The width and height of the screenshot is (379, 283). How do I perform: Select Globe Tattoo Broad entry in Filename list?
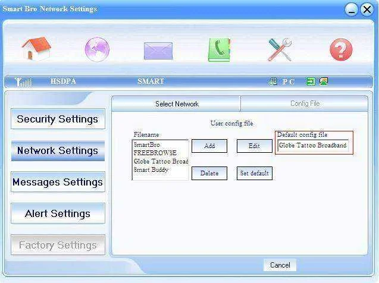point(160,161)
